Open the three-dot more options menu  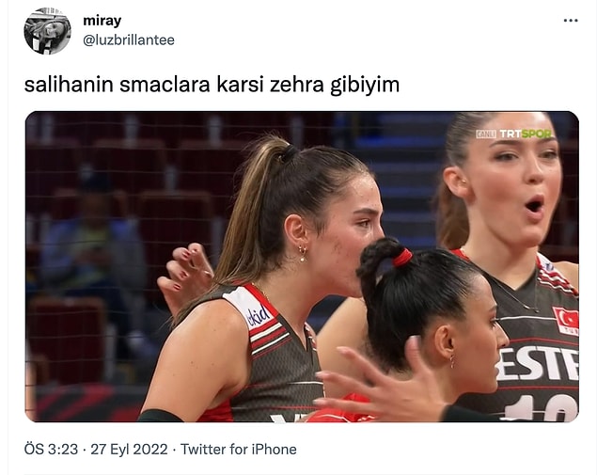(x=571, y=21)
